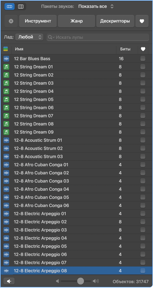Sort loops by the Биты column header

[125, 49]
